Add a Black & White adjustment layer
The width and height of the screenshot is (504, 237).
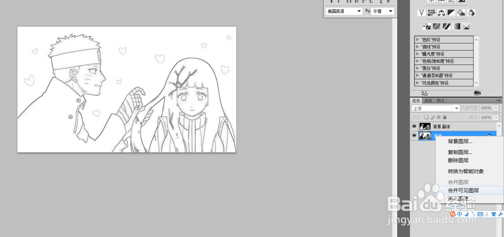coord(452,13)
